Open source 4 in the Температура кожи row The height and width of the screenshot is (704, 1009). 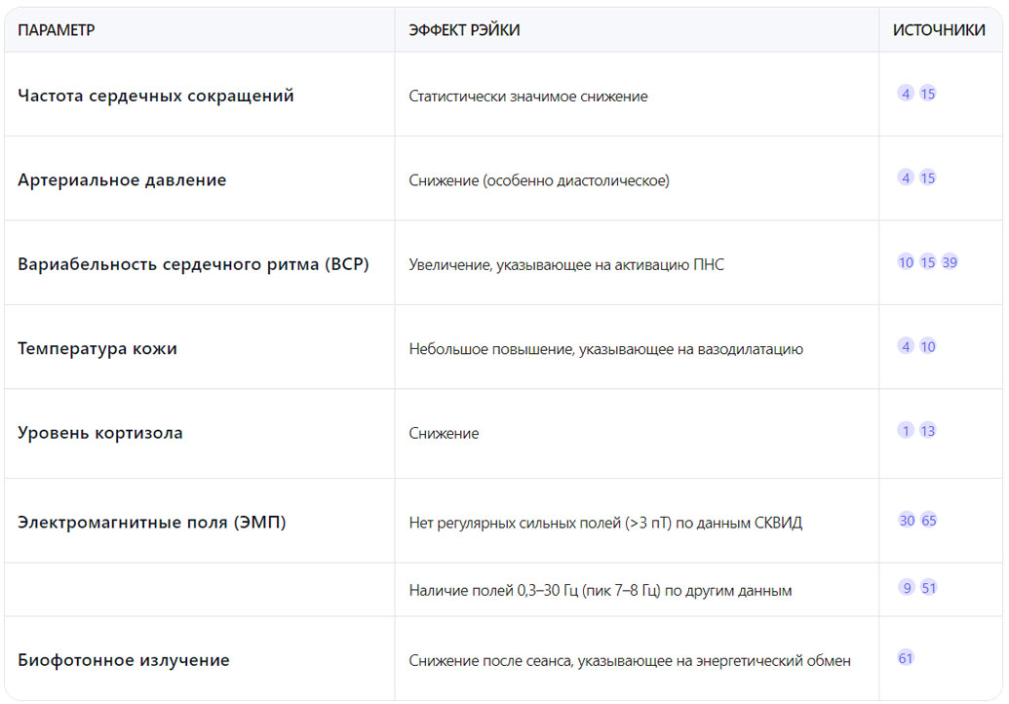(907, 346)
